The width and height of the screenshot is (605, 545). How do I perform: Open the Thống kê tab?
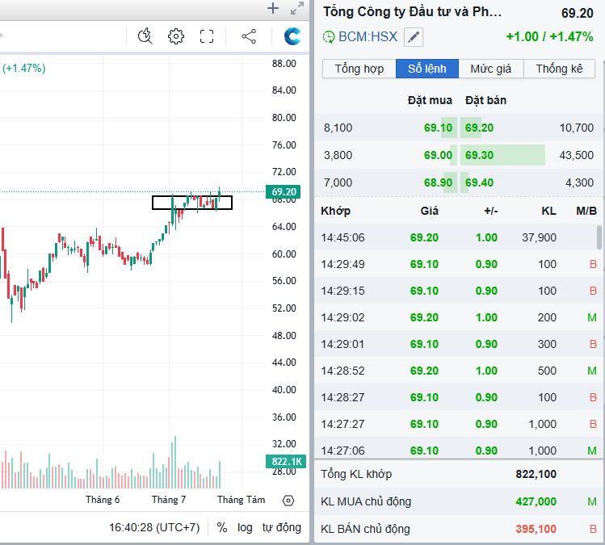click(559, 69)
